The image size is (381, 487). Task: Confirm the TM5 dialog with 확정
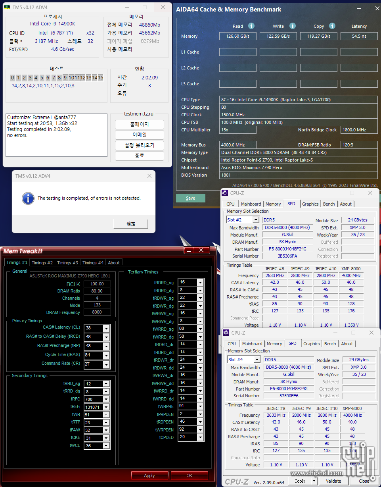point(131,224)
